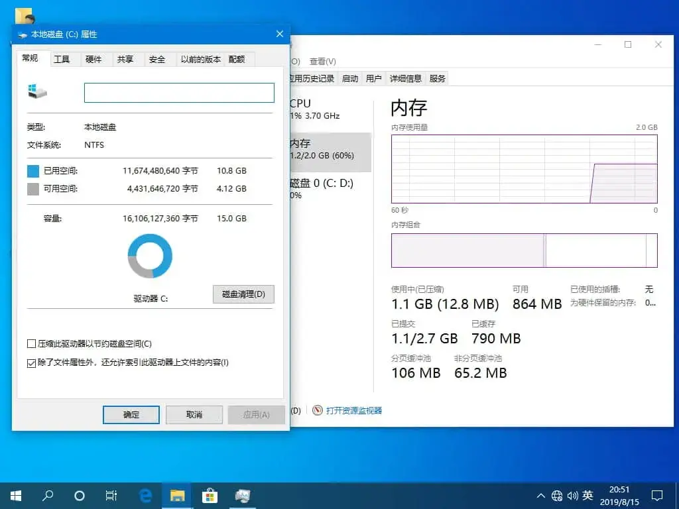Open 详细信息 tab in Task Manager
The height and width of the screenshot is (509, 679).
405,78
